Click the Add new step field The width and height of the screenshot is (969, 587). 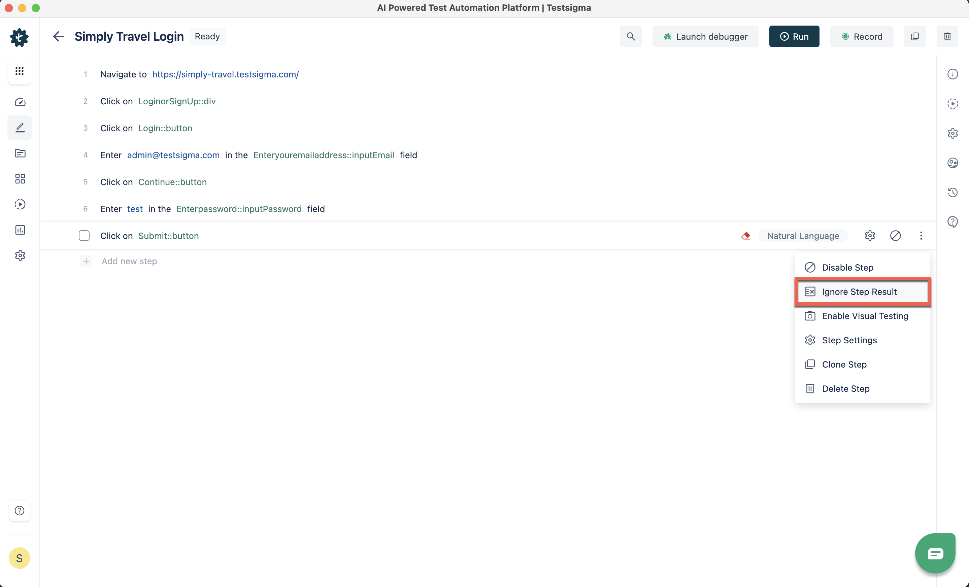[129, 261]
